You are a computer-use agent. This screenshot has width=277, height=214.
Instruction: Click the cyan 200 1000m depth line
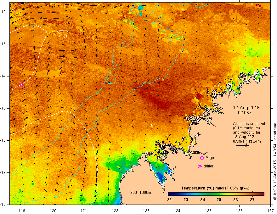click(x=135, y=196)
